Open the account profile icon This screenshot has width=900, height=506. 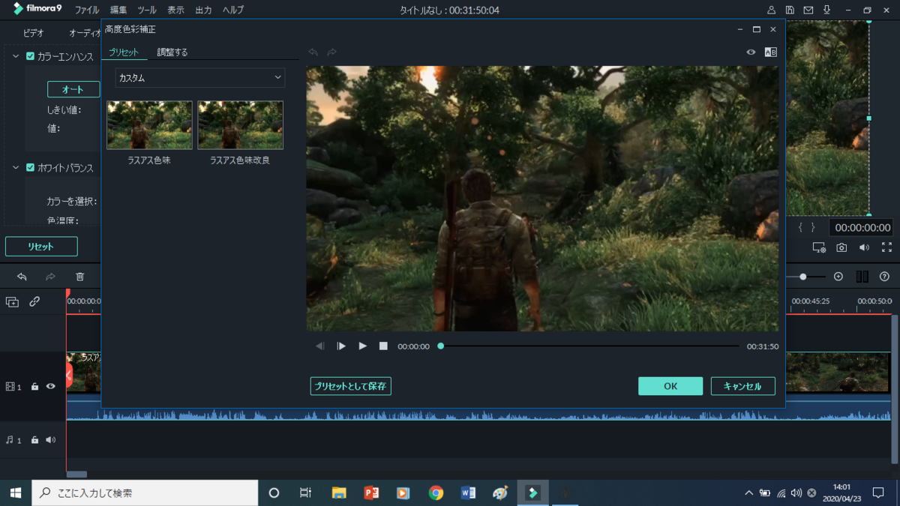pos(771,10)
